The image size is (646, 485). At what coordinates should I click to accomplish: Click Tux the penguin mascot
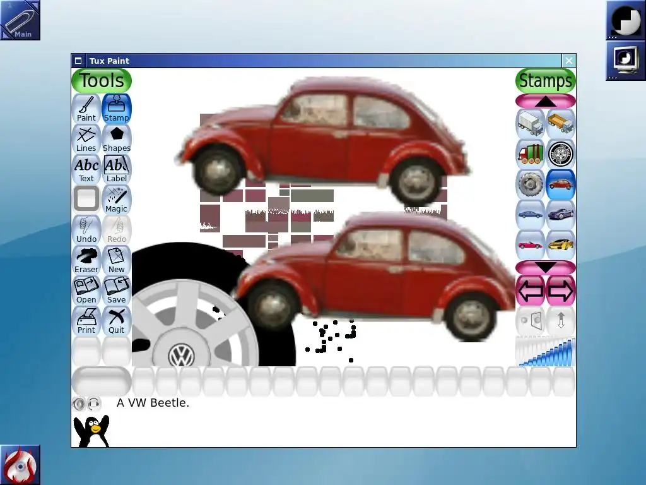click(91, 431)
